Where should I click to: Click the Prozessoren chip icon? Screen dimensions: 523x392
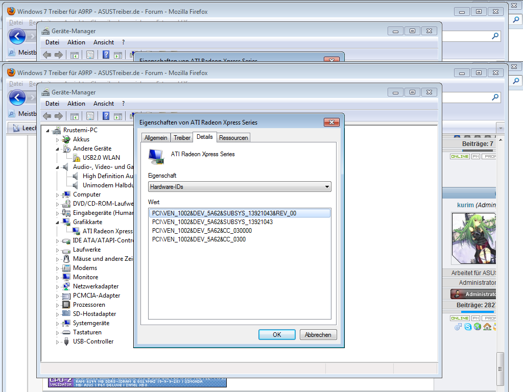point(66,305)
